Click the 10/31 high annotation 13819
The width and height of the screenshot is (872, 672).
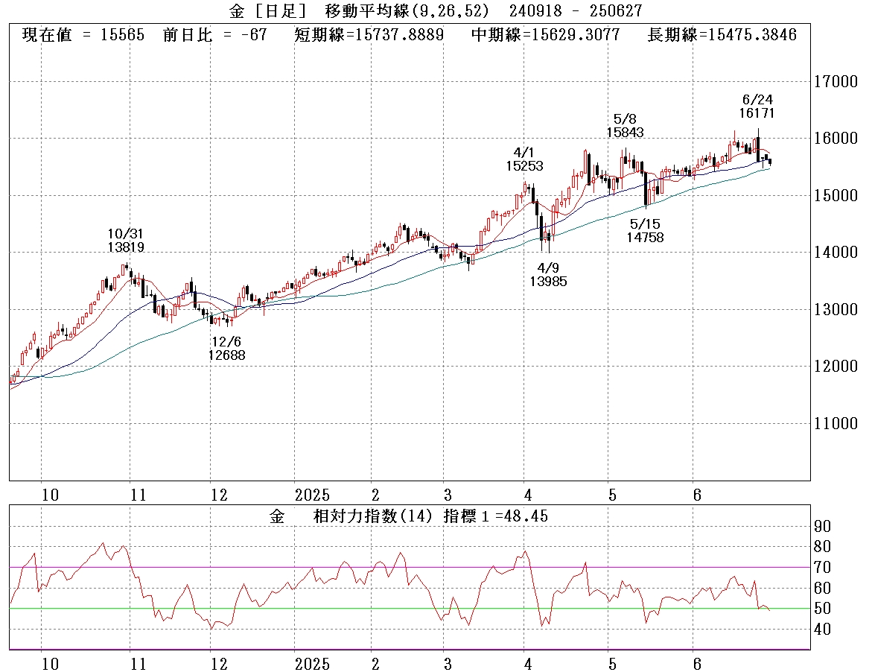click(125, 247)
